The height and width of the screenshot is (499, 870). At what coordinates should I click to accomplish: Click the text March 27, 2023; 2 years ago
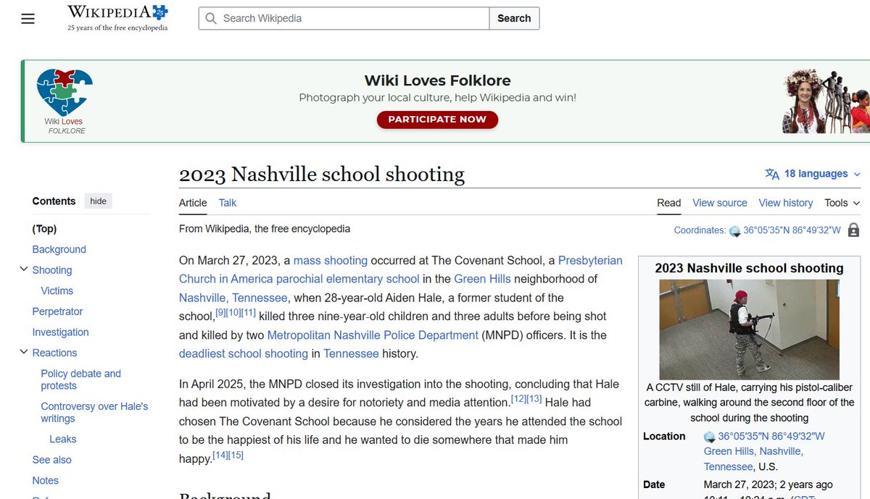[768, 485]
